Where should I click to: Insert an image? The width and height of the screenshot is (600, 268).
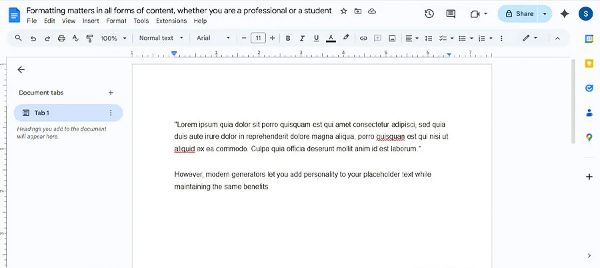point(392,38)
